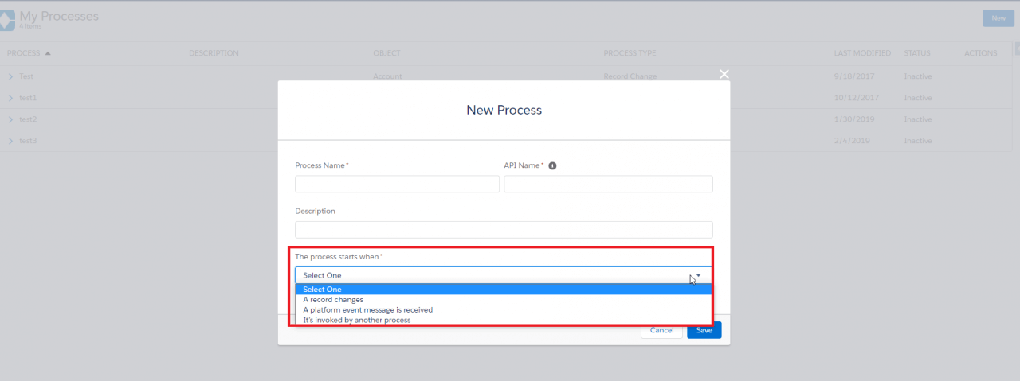Click the Process Builder logo icon
1020x381 pixels.
6,20
